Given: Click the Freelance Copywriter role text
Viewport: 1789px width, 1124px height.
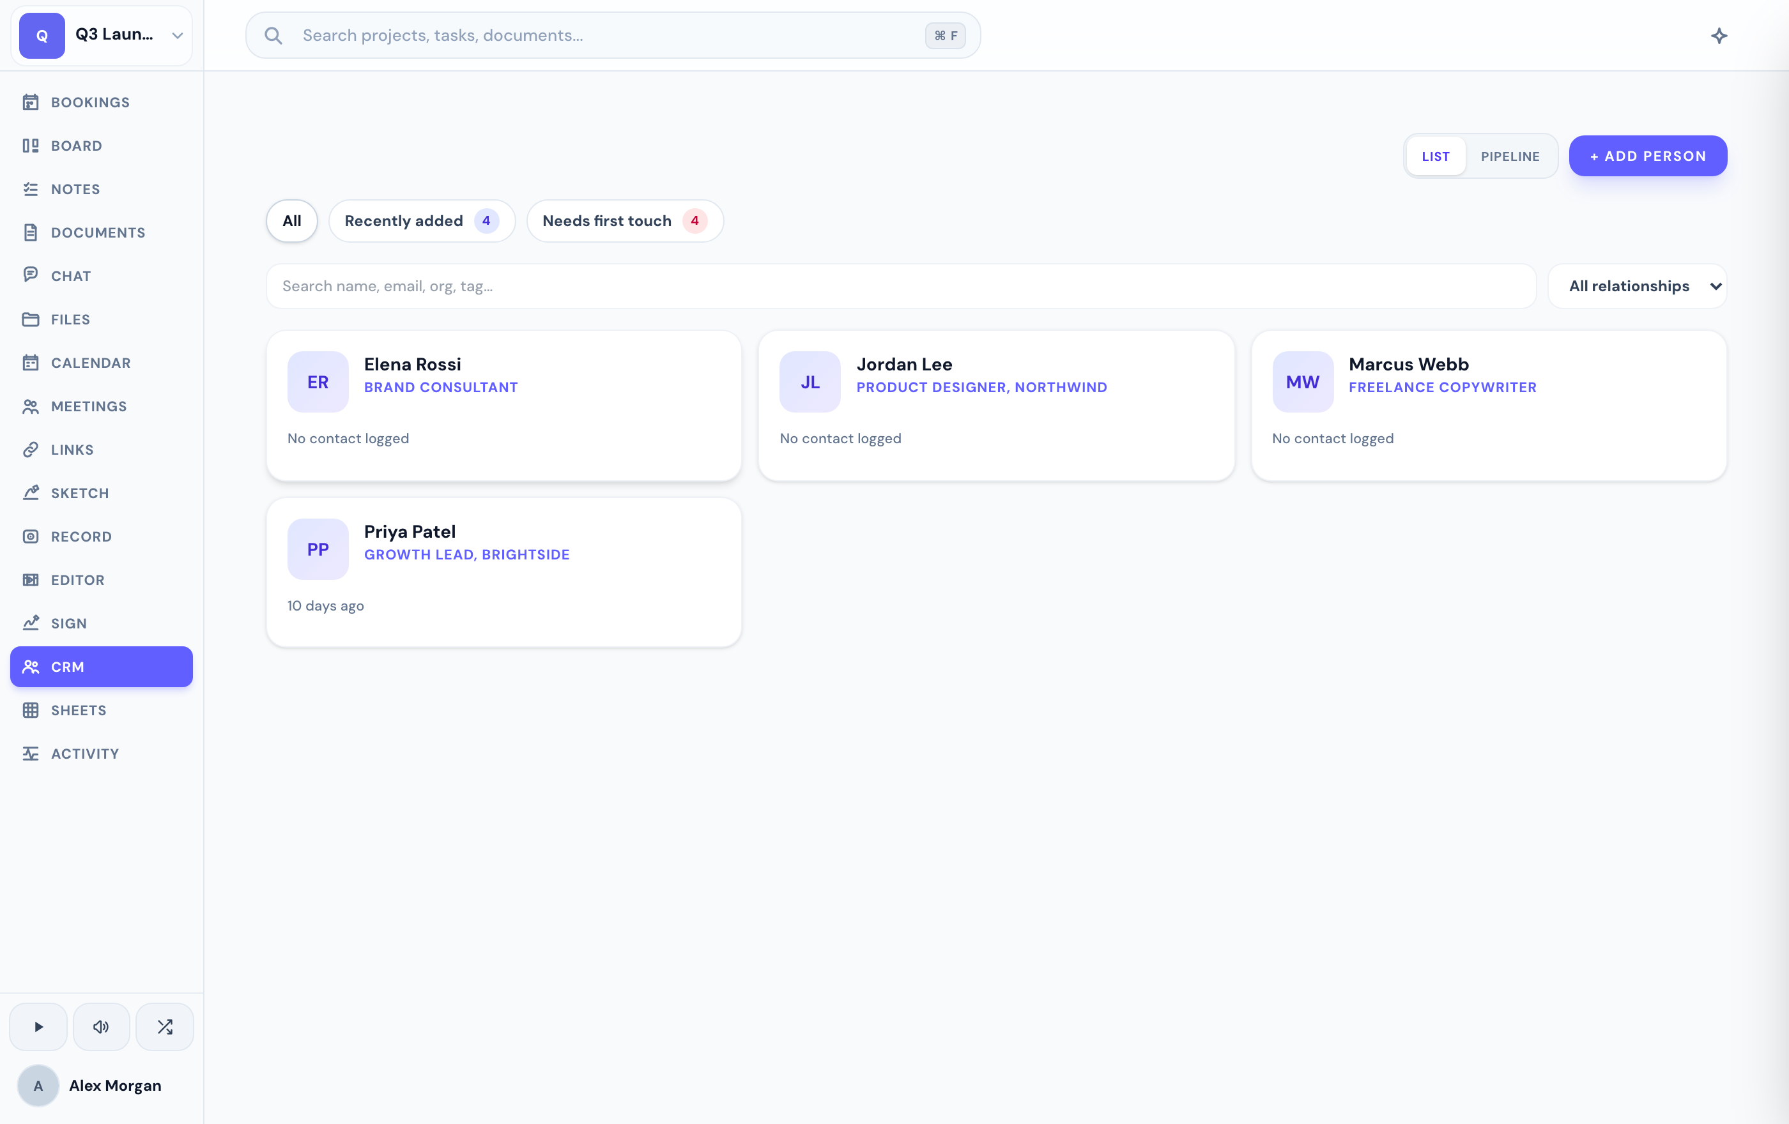Looking at the screenshot, I should click(1442, 387).
